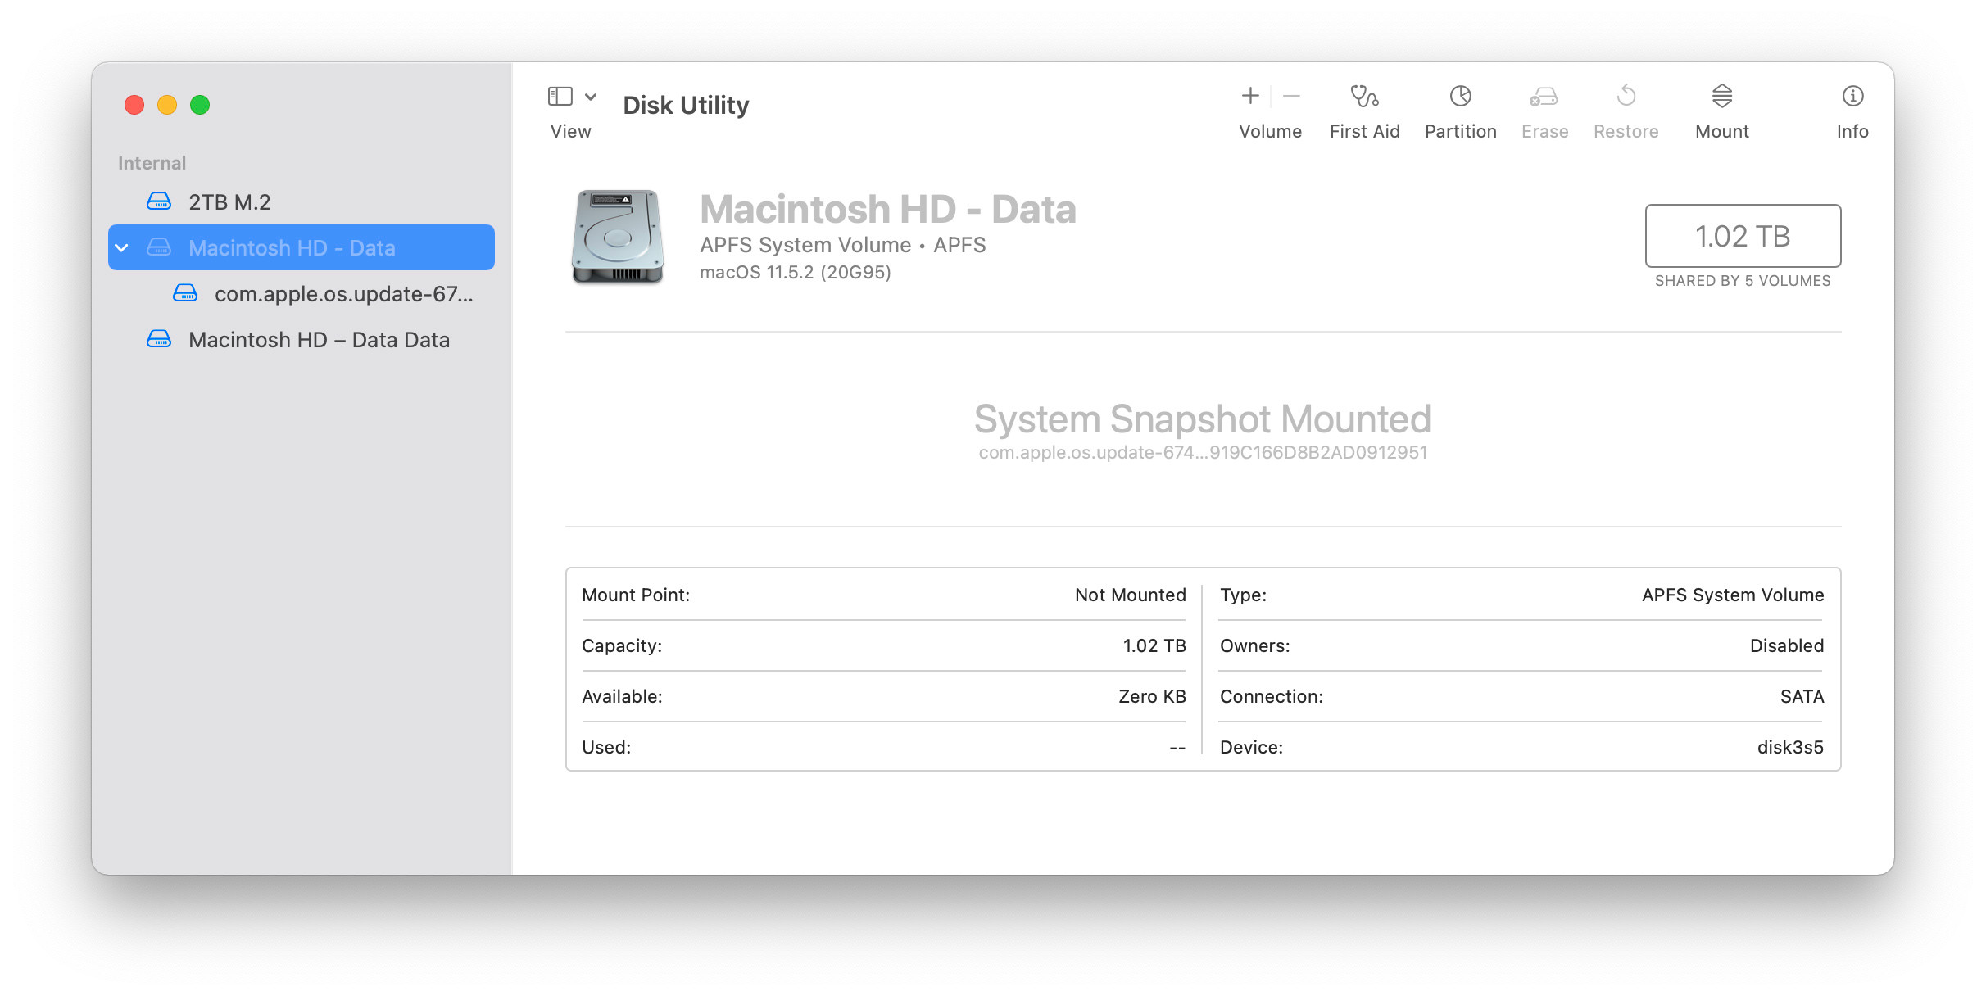Select the com.apple.os.update snapshot volume

click(x=342, y=293)
